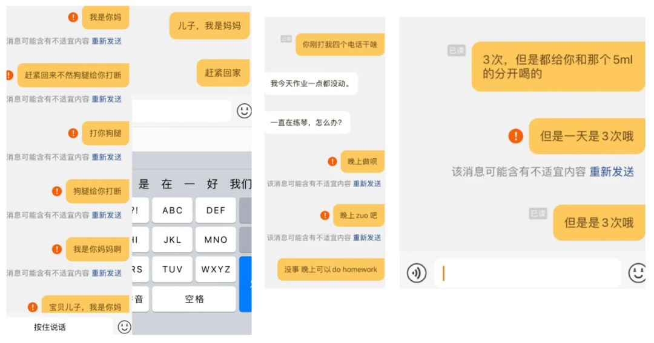
Task: Select the "好" keyboard suggestion
Action: [x=212, y=184]
